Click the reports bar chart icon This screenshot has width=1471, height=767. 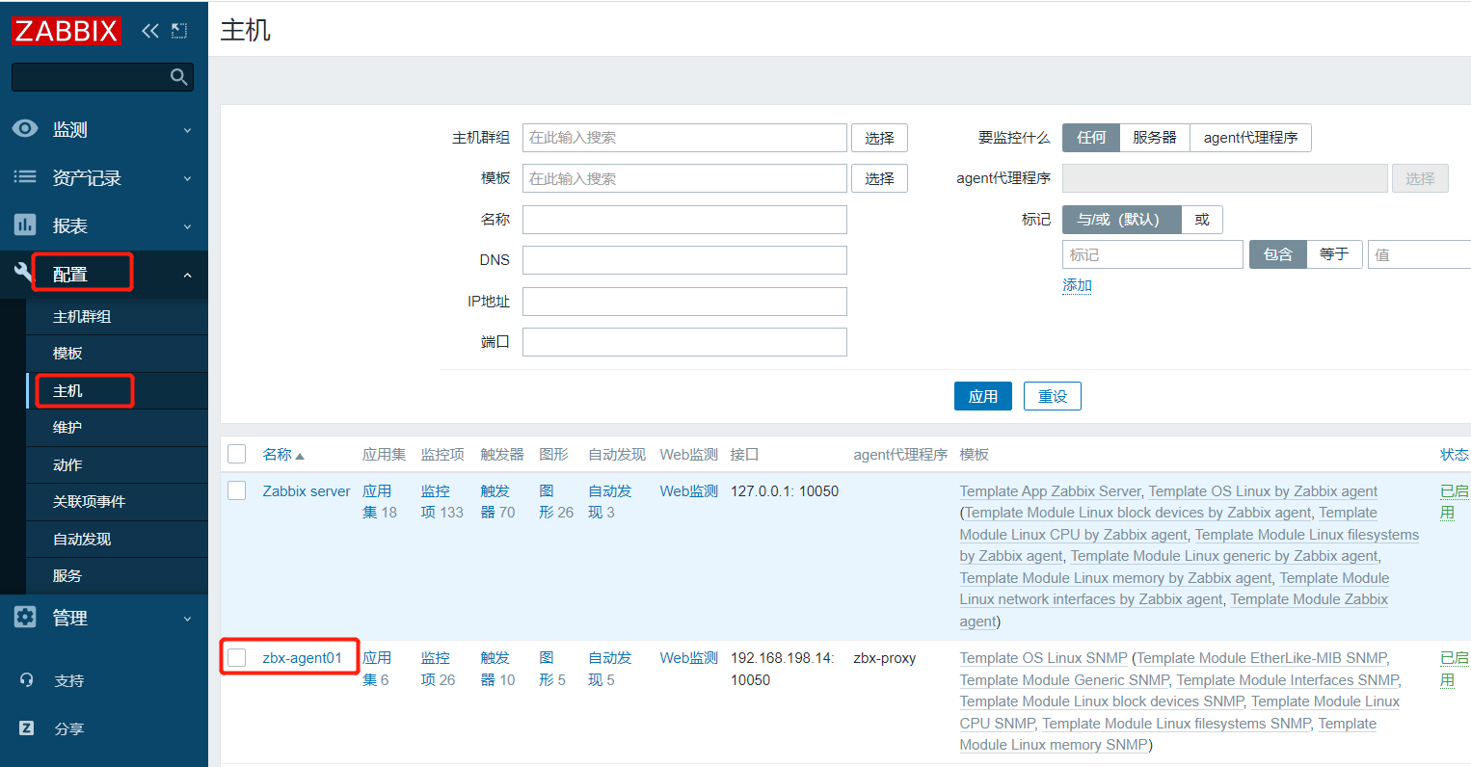click(25, 225)
